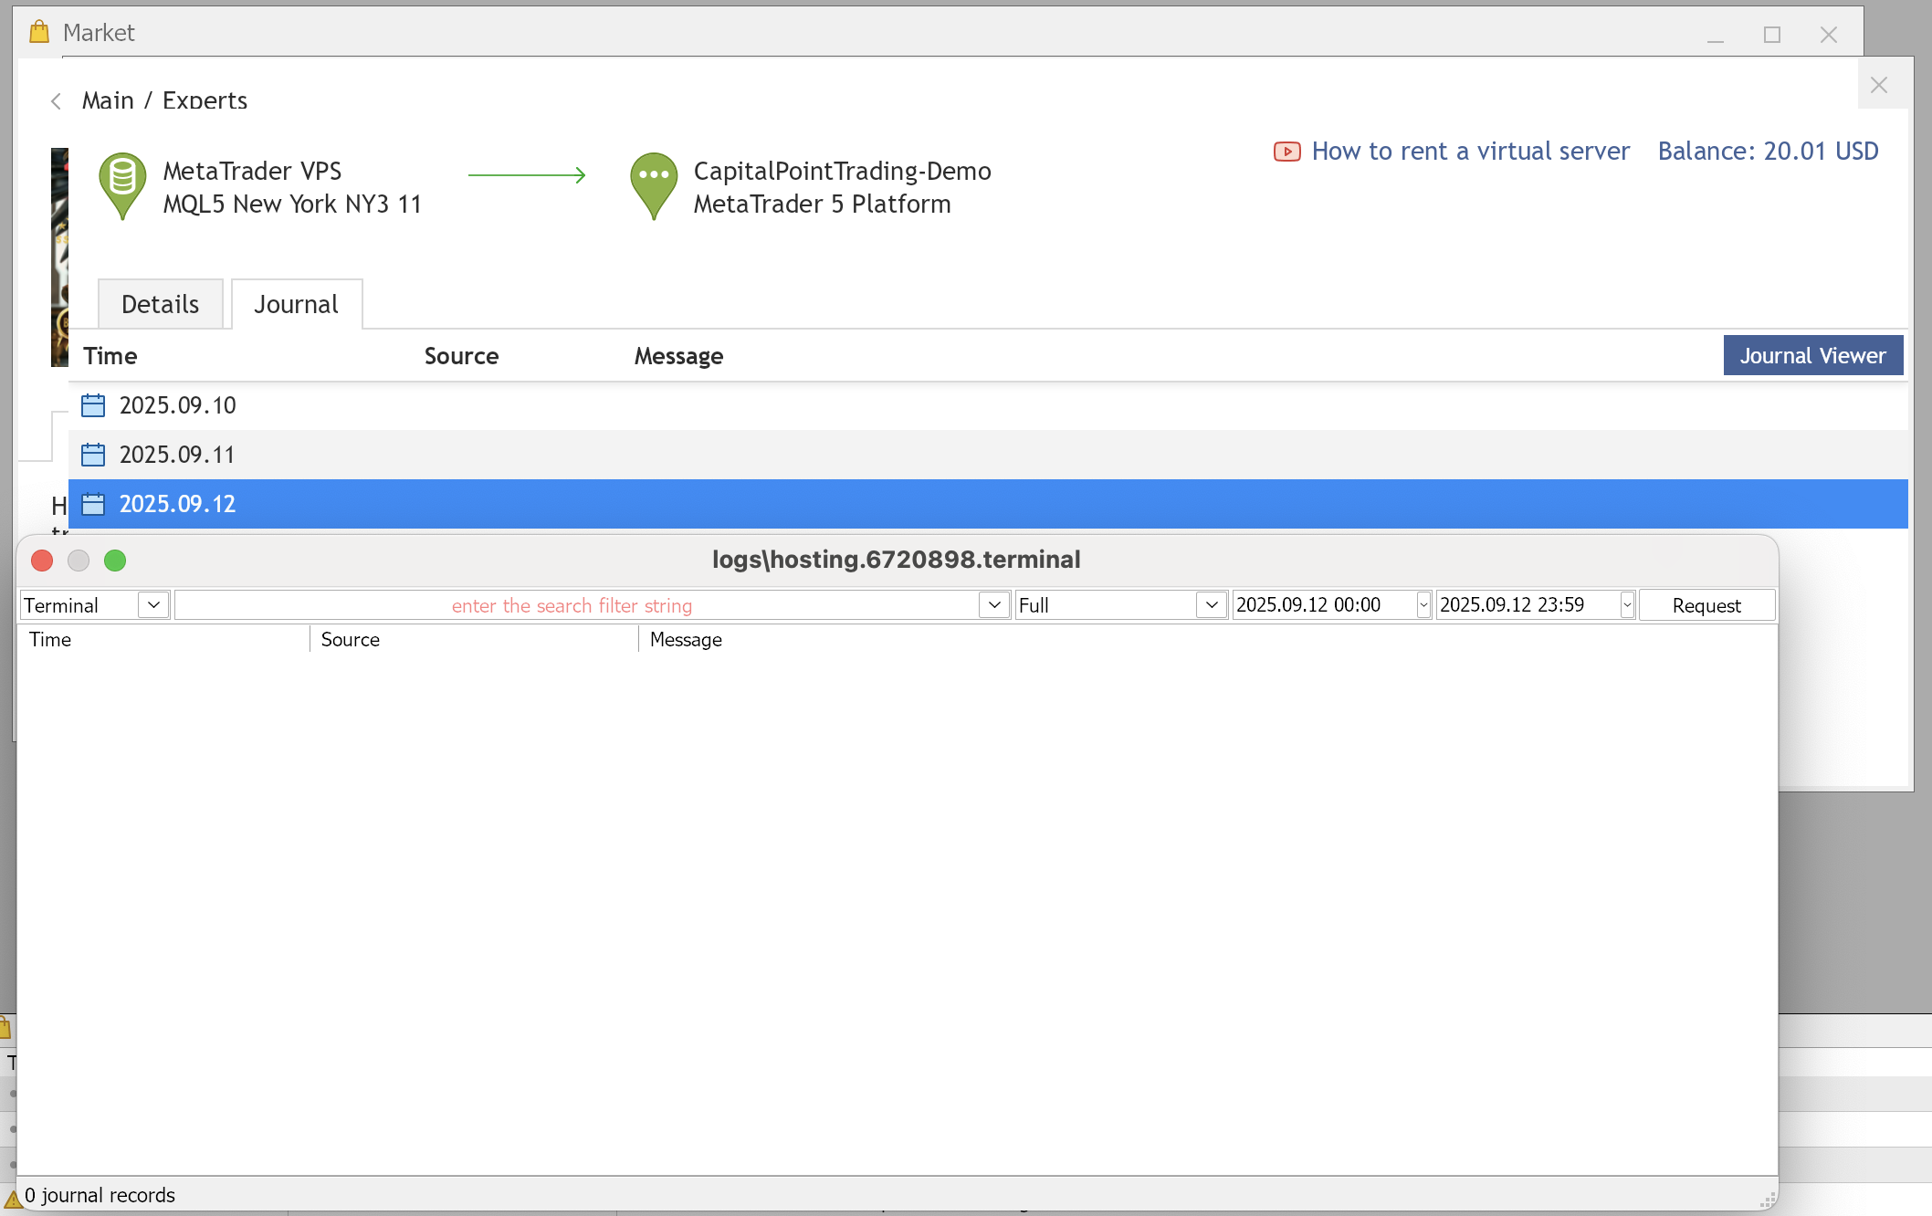Viewport: 1932px width, 1216px height.
Task: Click the product thumbnail at left edge
Action: [x=59, y=257]
